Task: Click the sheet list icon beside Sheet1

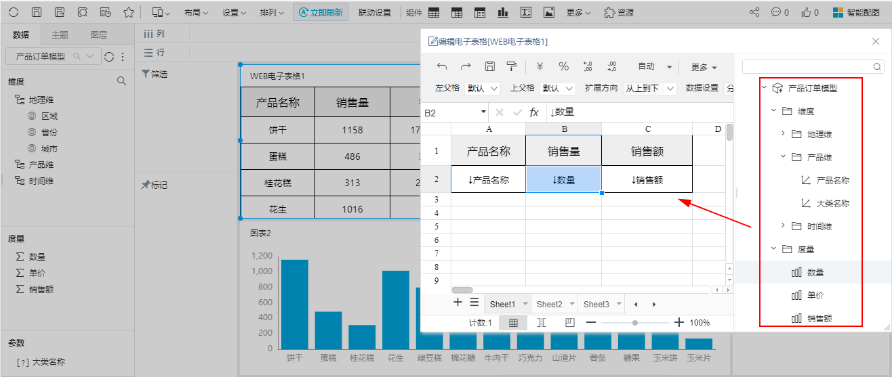Action: click(x=474, y=303)
